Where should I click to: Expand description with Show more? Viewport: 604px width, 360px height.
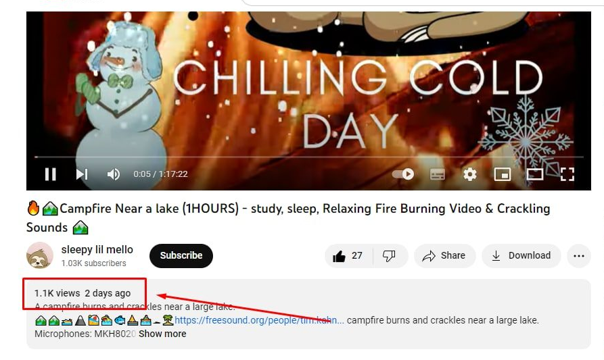[x=162, y=334]
